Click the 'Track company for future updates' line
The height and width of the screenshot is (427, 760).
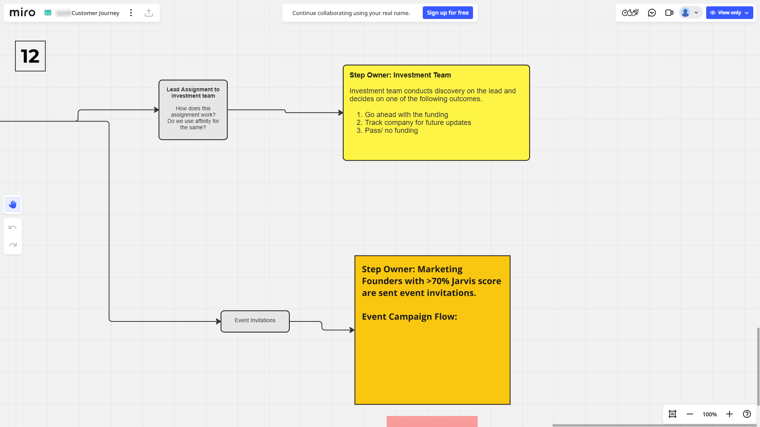click(418, 123)
